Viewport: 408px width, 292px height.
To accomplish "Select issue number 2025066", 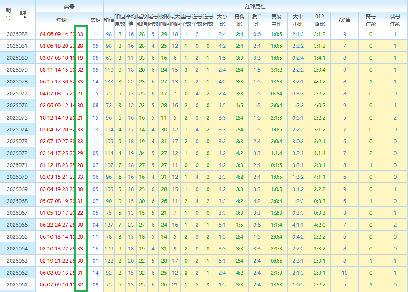I will pyautogui.click(x=17, y=225).
